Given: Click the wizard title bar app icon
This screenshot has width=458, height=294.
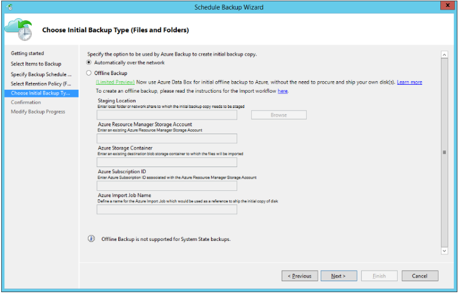Looking at the screenshot, I should pyautogui.click(x=9, y=7).
